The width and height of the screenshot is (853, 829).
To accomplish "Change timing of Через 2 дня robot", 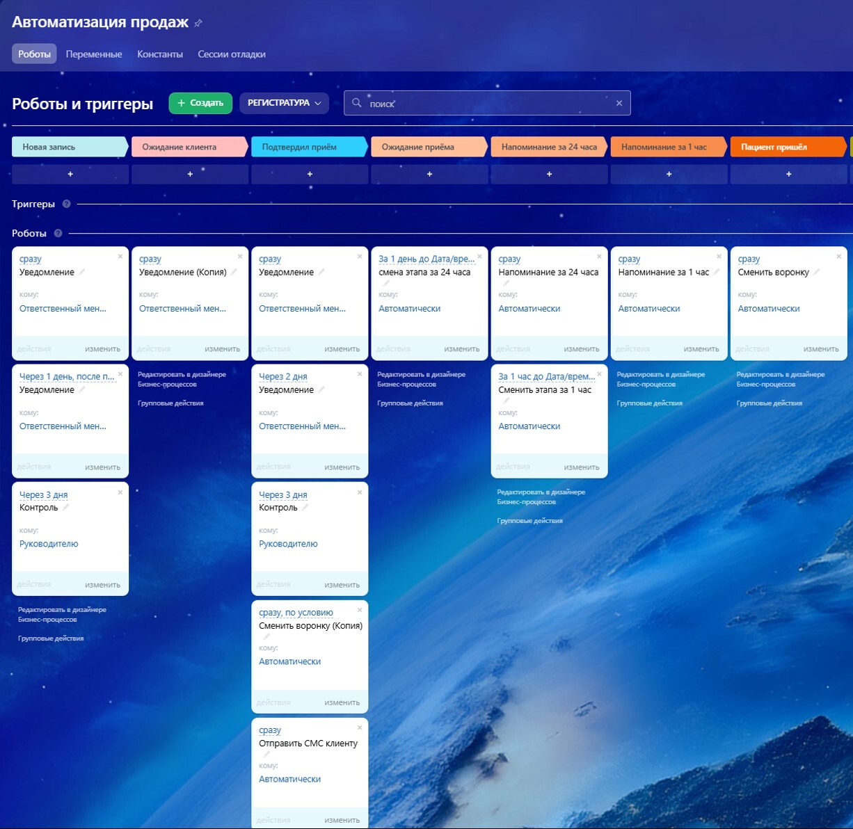I will click(283, 376).
